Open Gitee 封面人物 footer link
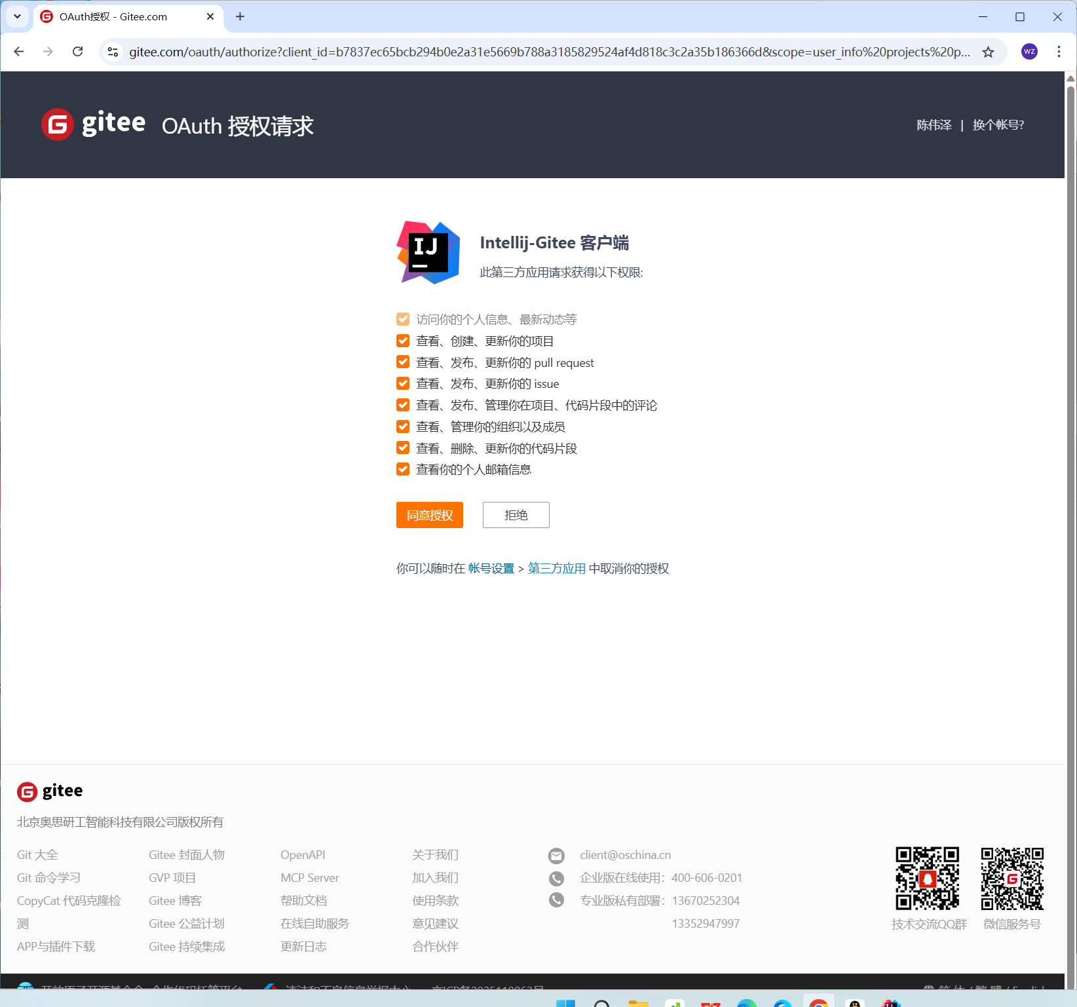The image size is (1077, 1007). point(187,855)
